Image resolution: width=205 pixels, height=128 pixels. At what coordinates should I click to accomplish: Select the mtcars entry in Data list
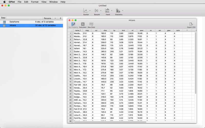coord(32,25)
